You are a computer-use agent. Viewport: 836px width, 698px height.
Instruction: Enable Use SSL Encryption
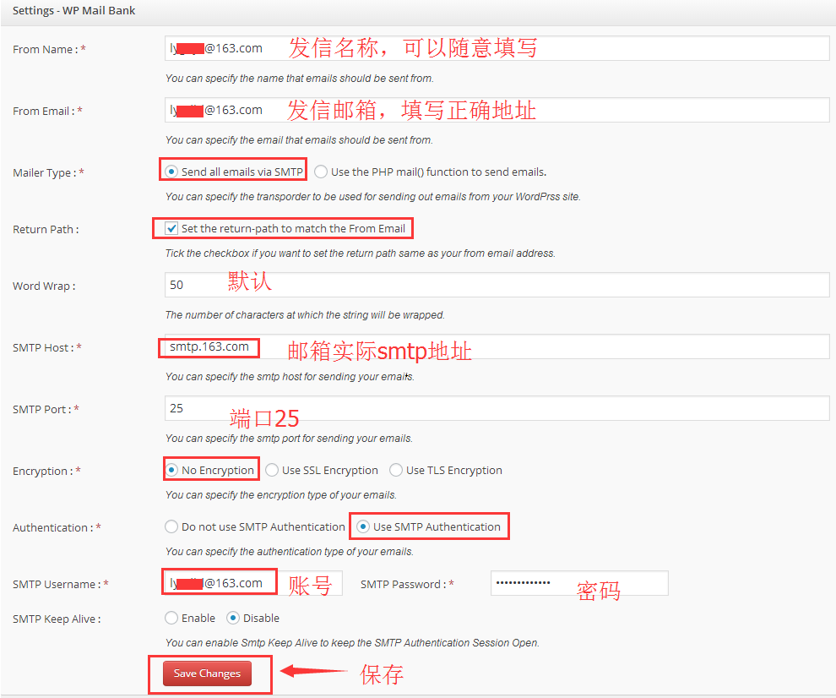(271, 470)
